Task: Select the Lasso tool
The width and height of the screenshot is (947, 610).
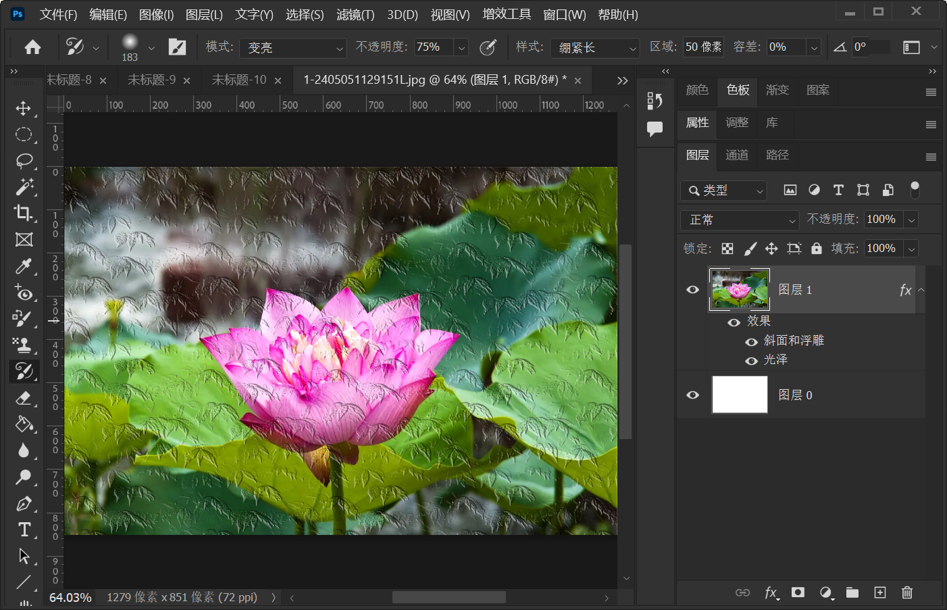Action: pos(24,161)
